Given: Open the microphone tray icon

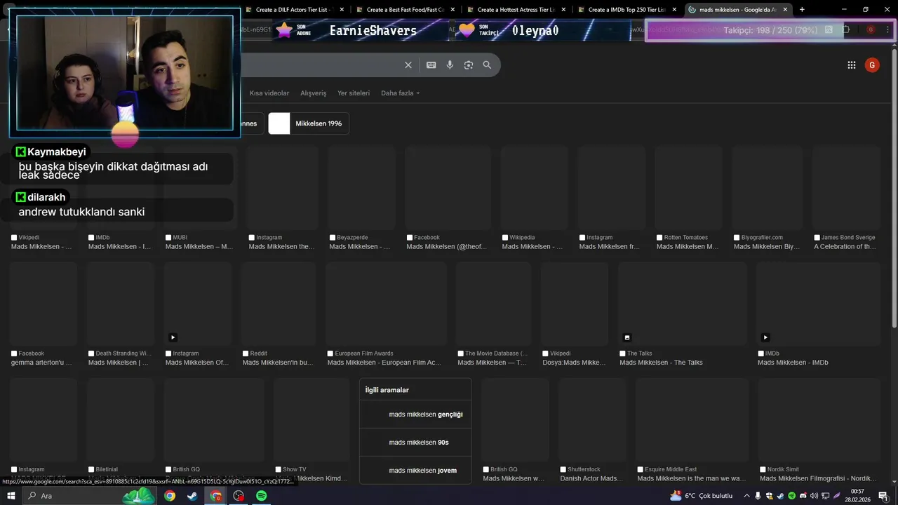Looking at the screenshot, I should click(758, 496).
